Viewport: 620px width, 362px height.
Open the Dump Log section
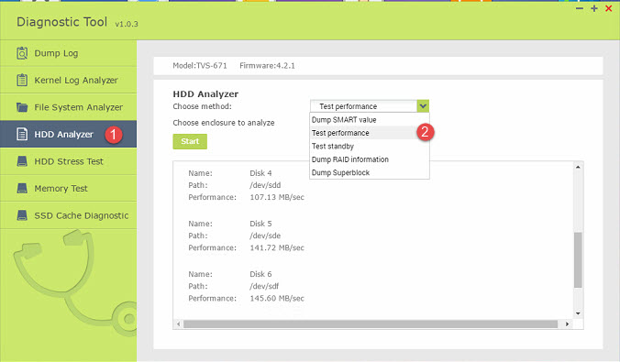69,53
